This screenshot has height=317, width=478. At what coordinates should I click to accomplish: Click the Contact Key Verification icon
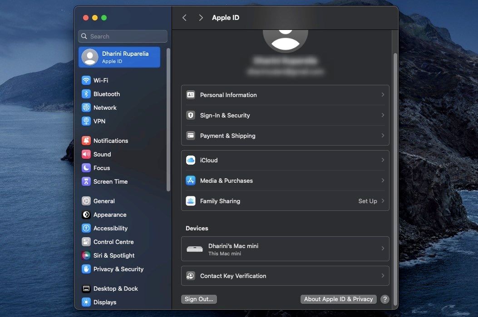[x=191, y=276]
